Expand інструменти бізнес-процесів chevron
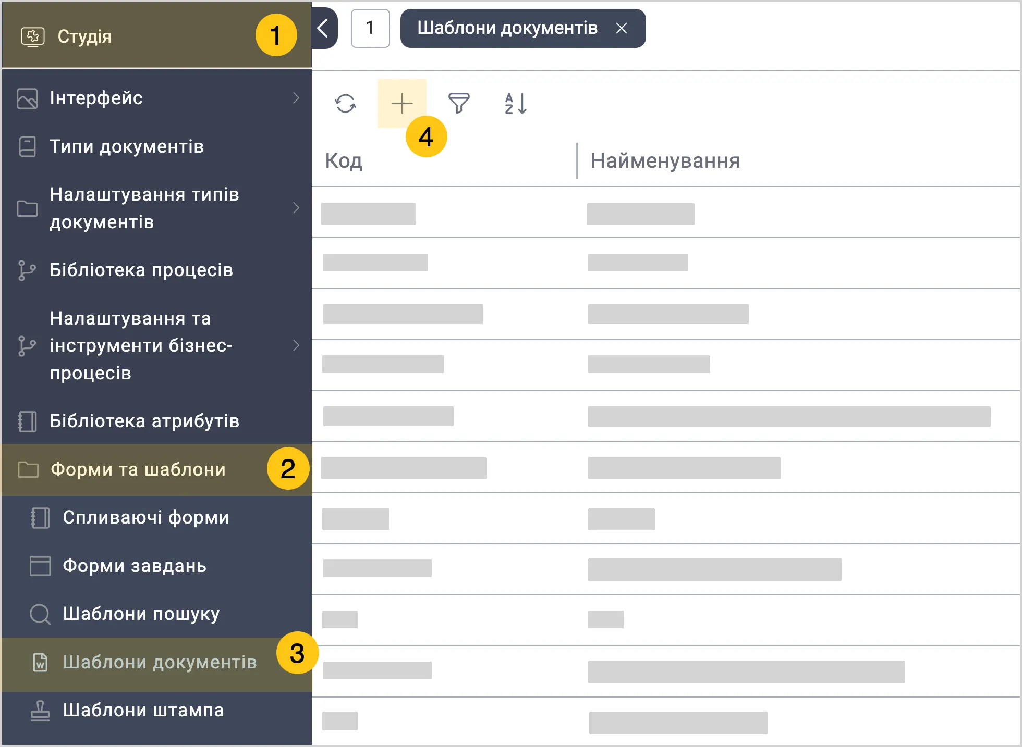Image resolution: width=1022 pixels, height=747 pixels. 296,345
